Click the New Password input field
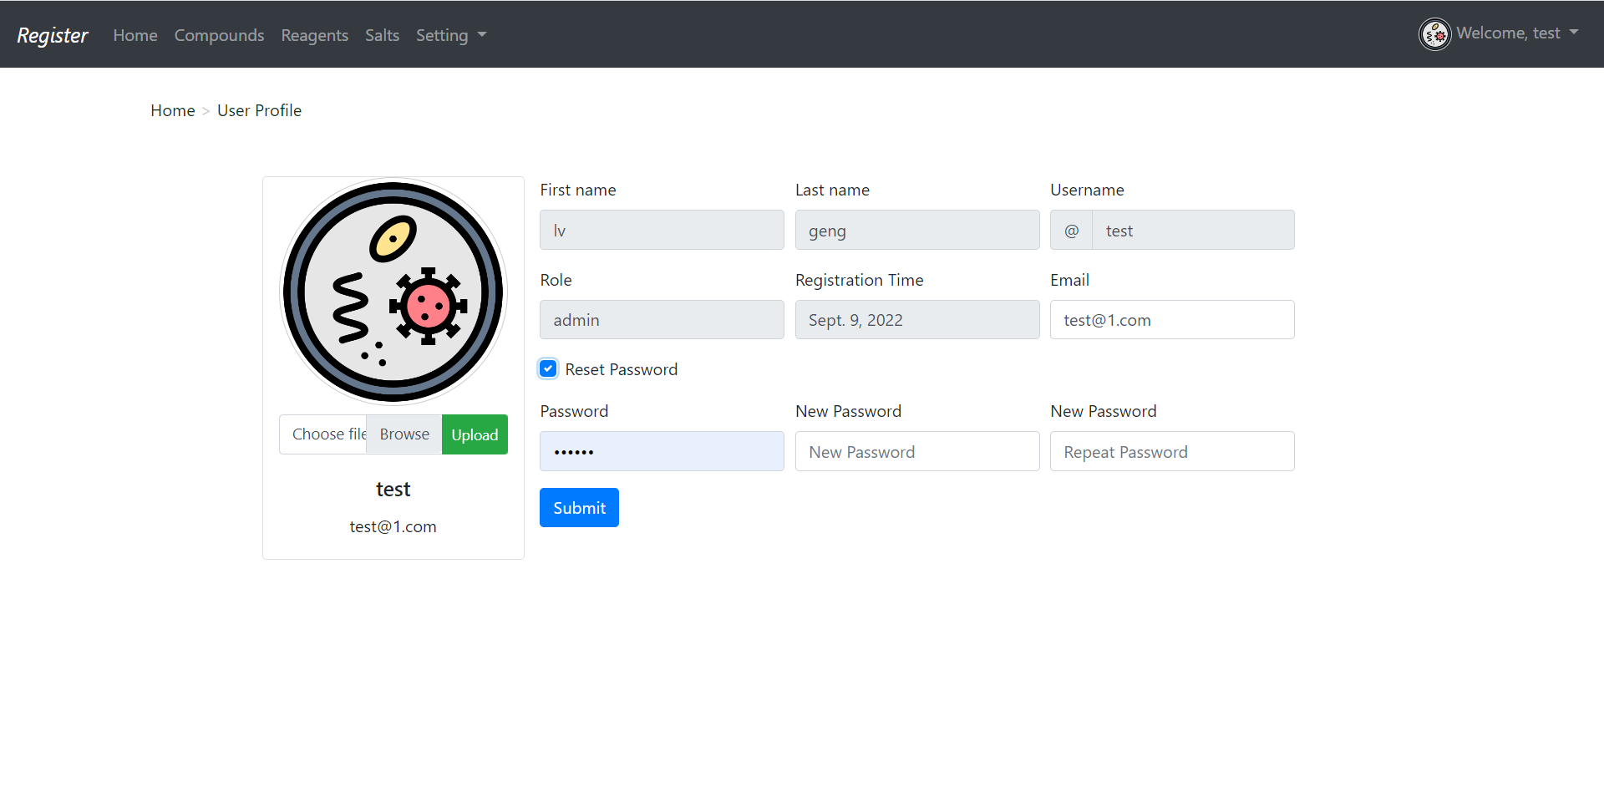 pos(917,451)
